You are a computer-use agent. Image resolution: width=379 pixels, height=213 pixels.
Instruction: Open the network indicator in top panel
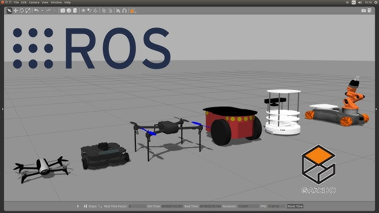[348, 2]
